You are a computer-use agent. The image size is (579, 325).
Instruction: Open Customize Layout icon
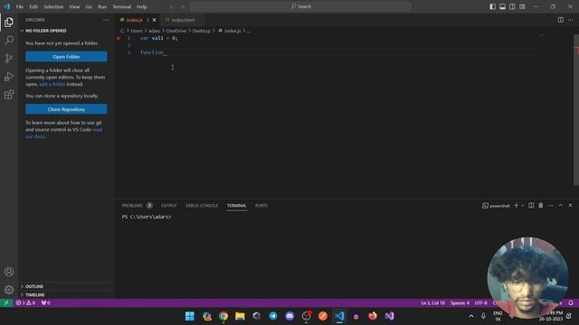[522, 6]
